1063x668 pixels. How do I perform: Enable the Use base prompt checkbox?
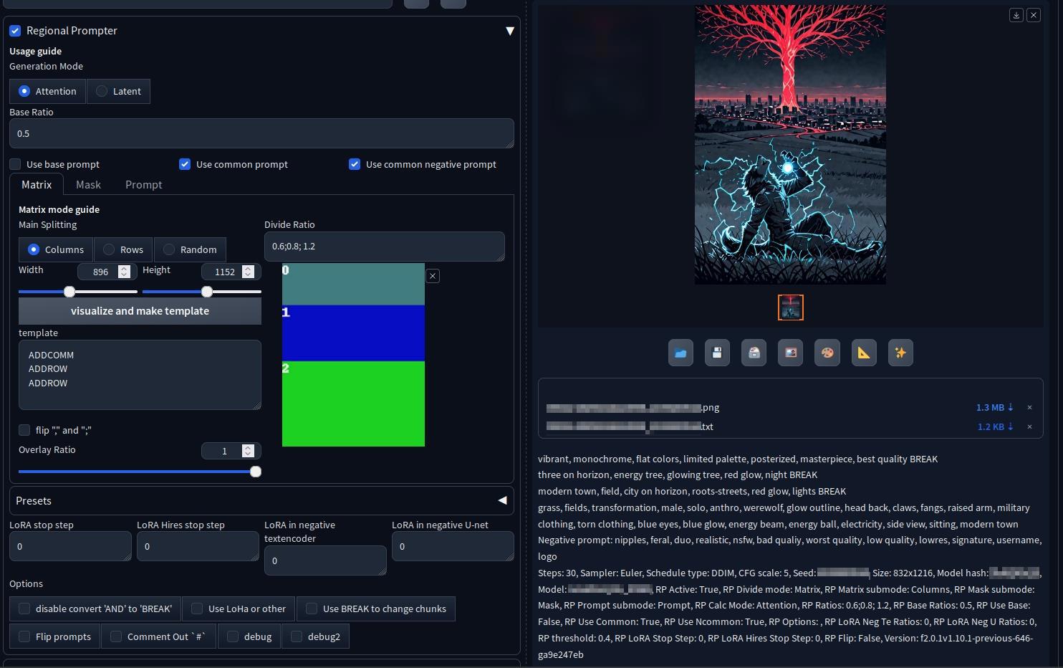[x=15, y=164]
